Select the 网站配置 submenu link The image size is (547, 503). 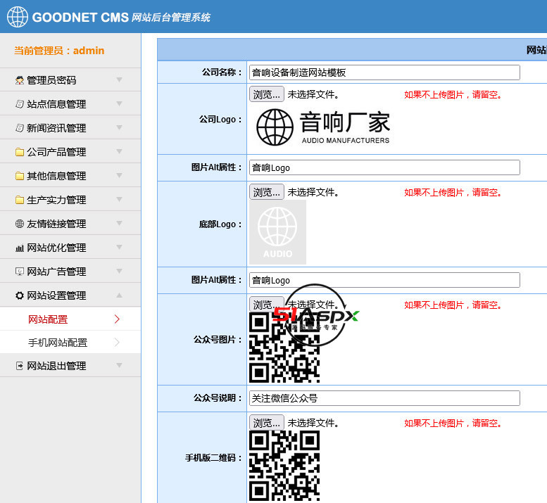point(48,319)
